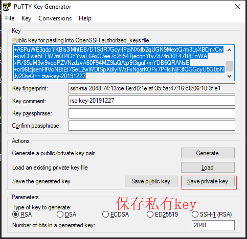This screenshot has height=239, width=247.
Task: Open the Help menu
Action: point(85,18)
